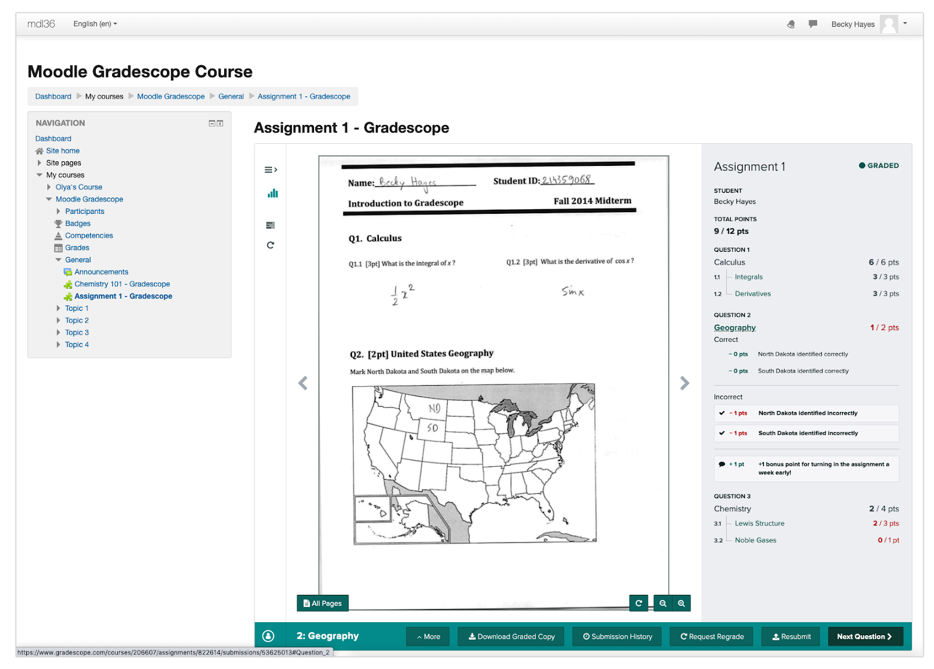Screen dimensions: 934x669
Task: Collapse the General section node
Action: [x=58, y=260]
